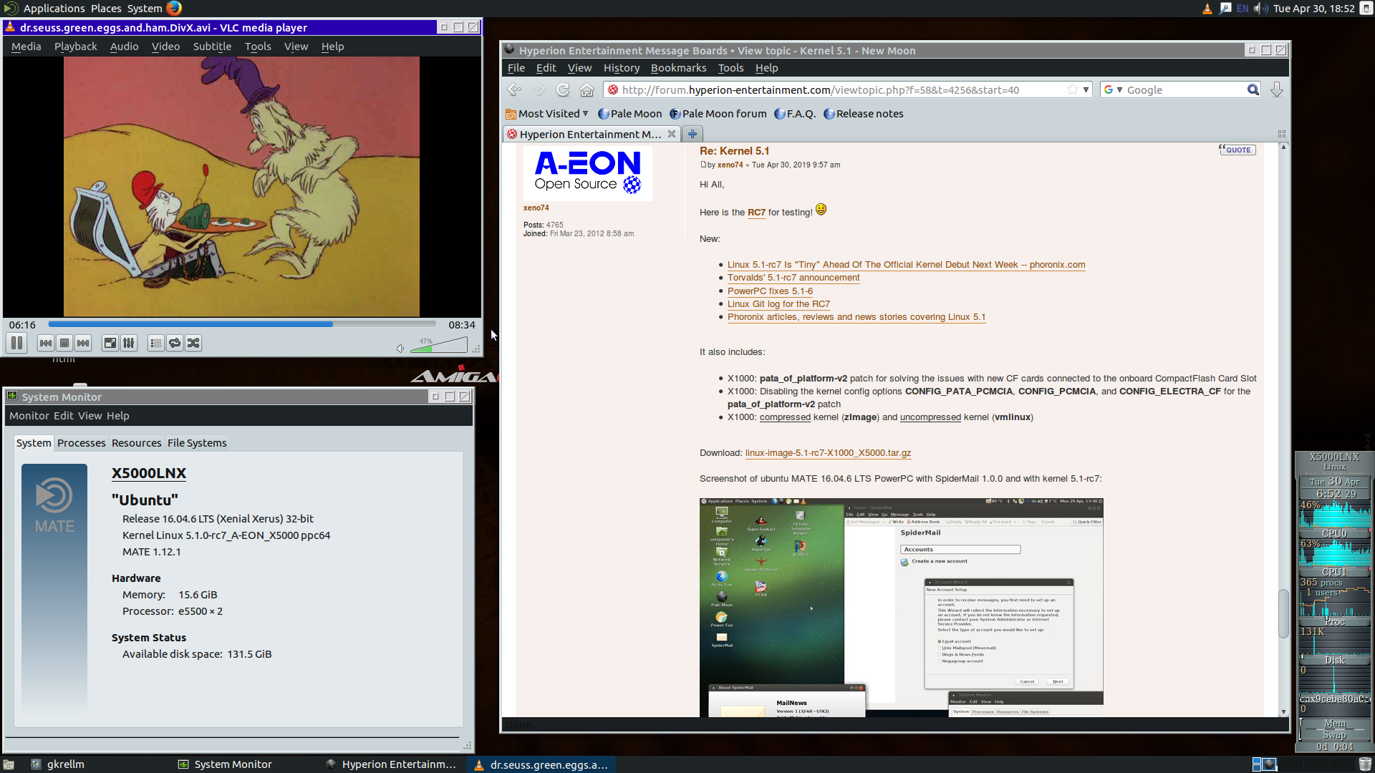Open the RC7 link in the post
This screenshot has height=773, width=1375.
pos(756,213)
